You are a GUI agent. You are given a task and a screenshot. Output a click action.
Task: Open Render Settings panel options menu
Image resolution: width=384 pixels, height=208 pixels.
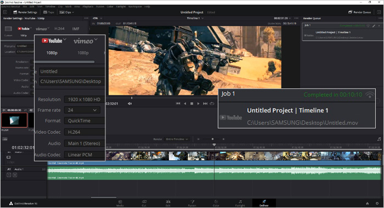point(86,18)
